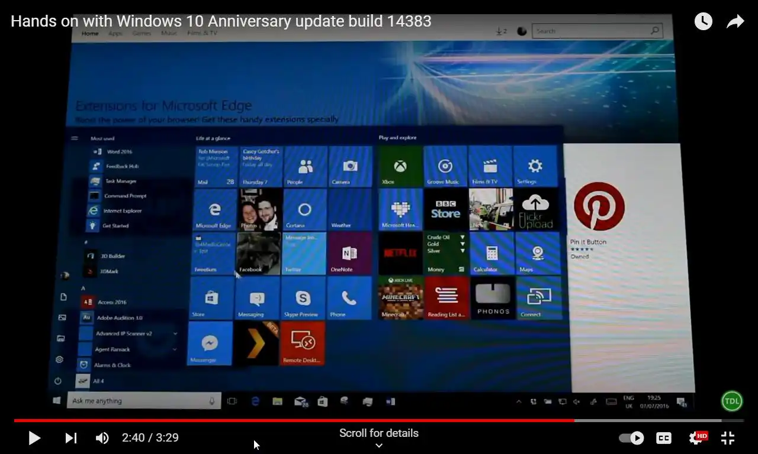Open the Flickr Upload tile
758x454 pixels.
pyautogui.click(x=536, y=210)
